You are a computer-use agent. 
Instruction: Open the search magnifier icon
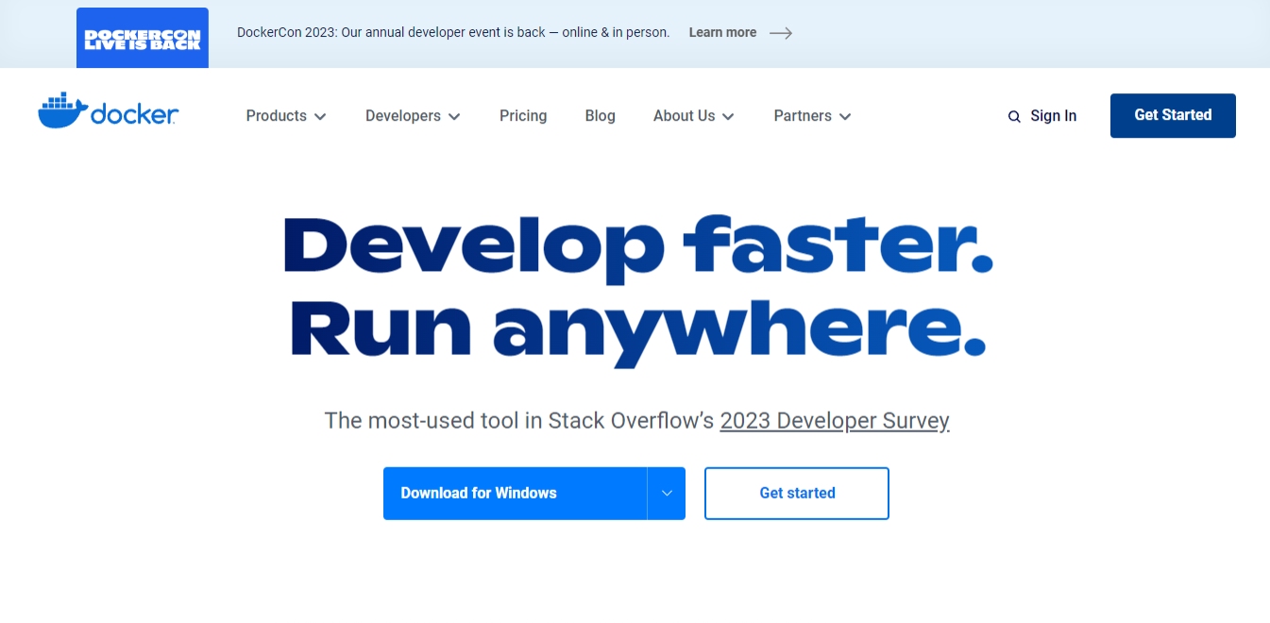coord(1014,117)
